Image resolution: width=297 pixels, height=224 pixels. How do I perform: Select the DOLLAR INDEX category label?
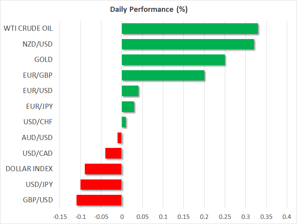(29, 169)
